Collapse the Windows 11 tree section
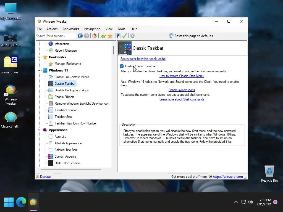Image resolution: width=283 pixels, height=212 pixels. [39, 70]
